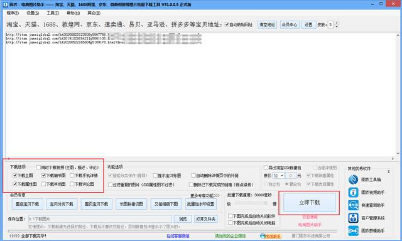Open the 原价 加 dropdown
This screenshot has width=402, height=241.
[278, 176]
